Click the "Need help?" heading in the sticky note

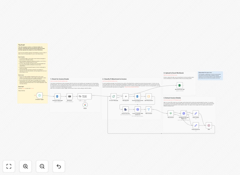[x=21, y=87]
